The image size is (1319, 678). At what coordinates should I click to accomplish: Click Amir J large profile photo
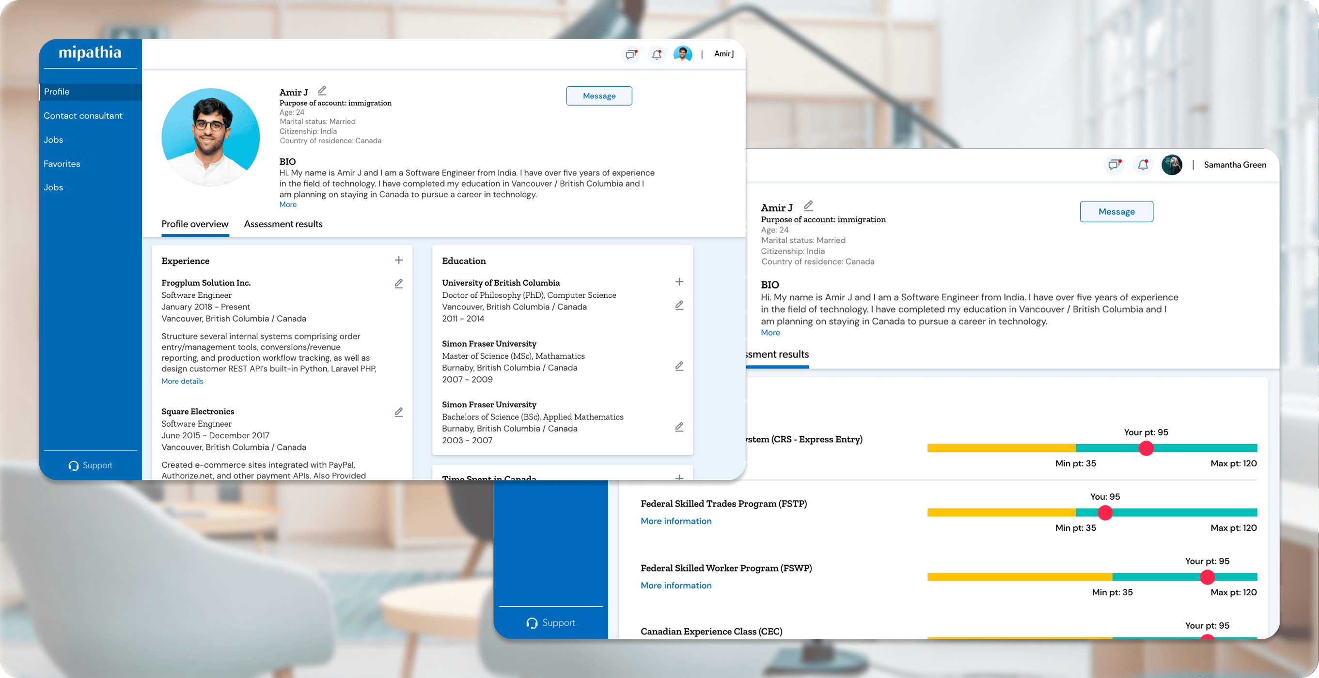210,137
